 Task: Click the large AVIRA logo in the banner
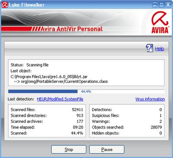(x=160, y=23)
